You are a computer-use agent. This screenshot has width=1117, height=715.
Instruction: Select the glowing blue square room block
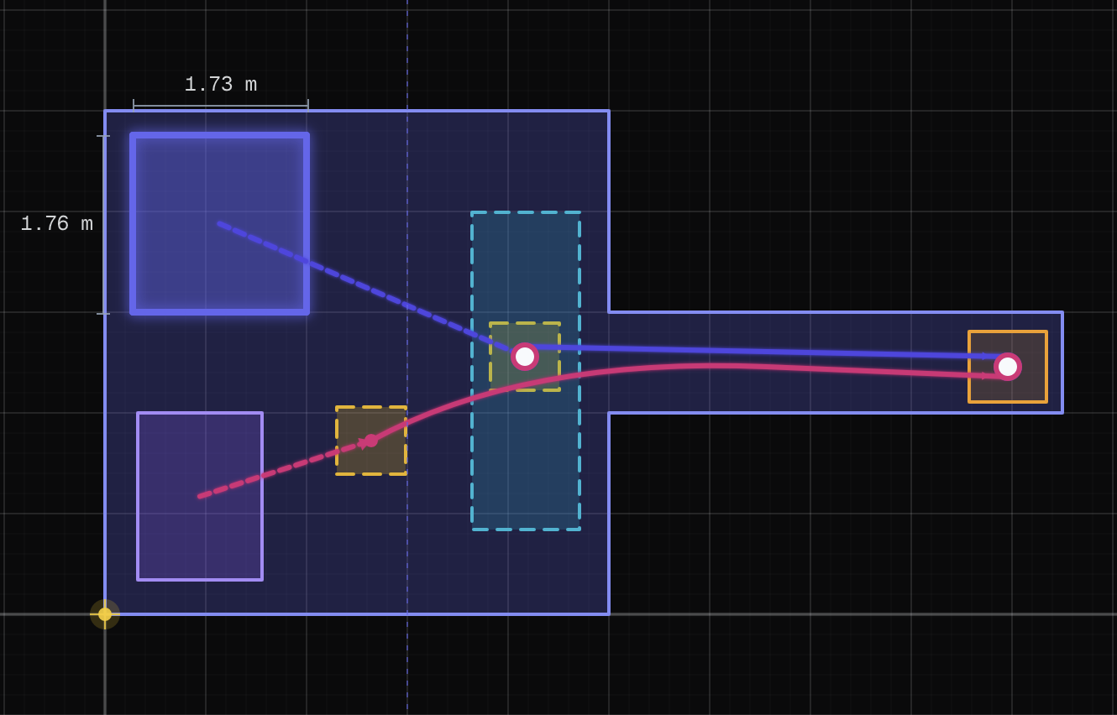point(219,223)
